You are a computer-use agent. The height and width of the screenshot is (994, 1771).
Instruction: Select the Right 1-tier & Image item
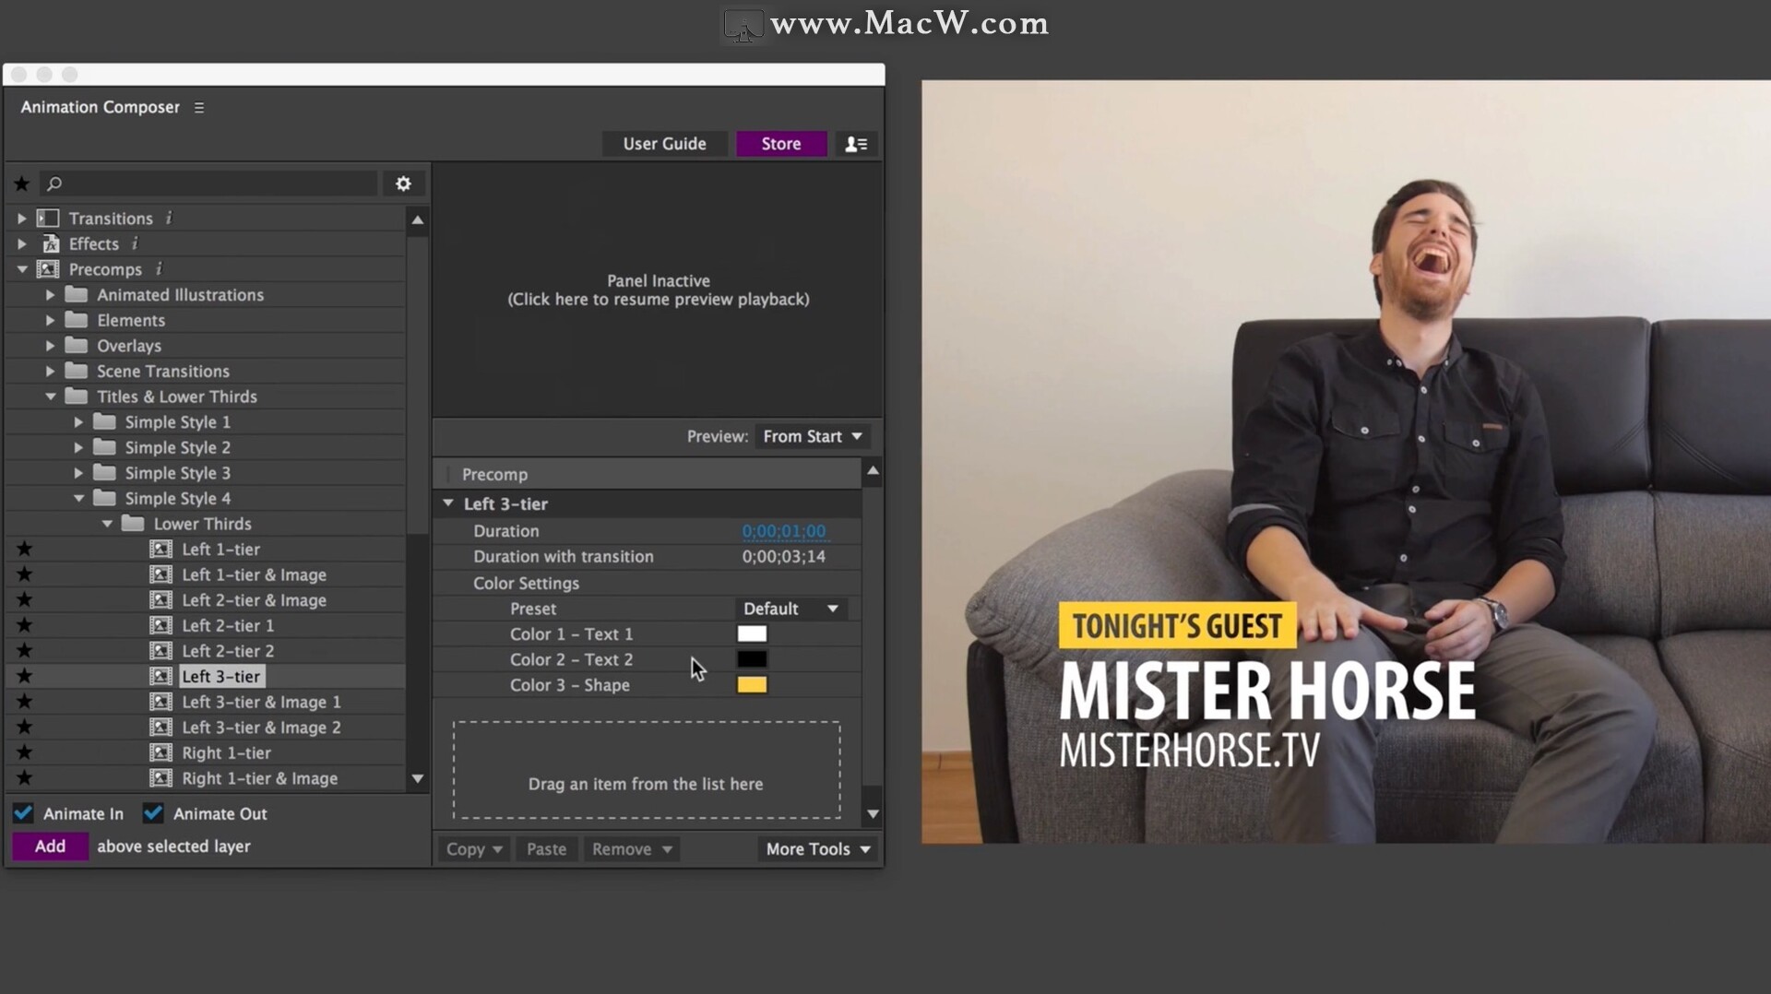click(x=259, y=778)
